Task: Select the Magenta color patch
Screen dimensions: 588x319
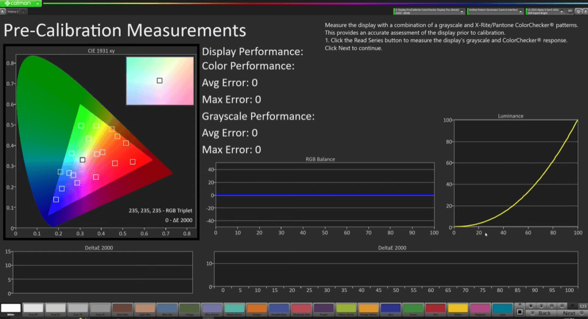Action: [x=480, y=309]
